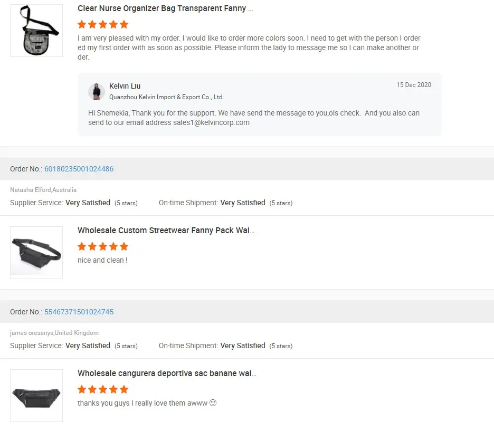494x432 pixels.
Task: Click reviewer name james oresanya, United Kingdom
Action: pyautogui.click(x=54, y=333)
